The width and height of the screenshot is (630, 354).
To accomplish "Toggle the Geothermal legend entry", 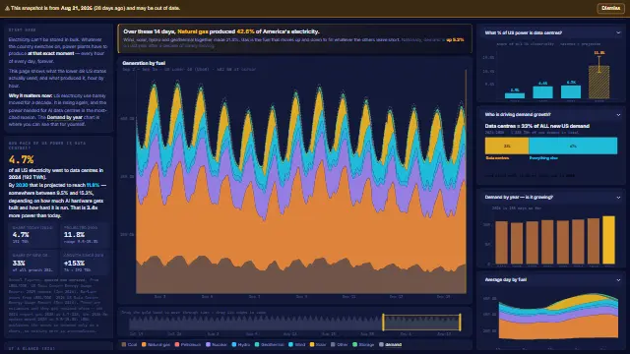I will [x=269, y=344].
